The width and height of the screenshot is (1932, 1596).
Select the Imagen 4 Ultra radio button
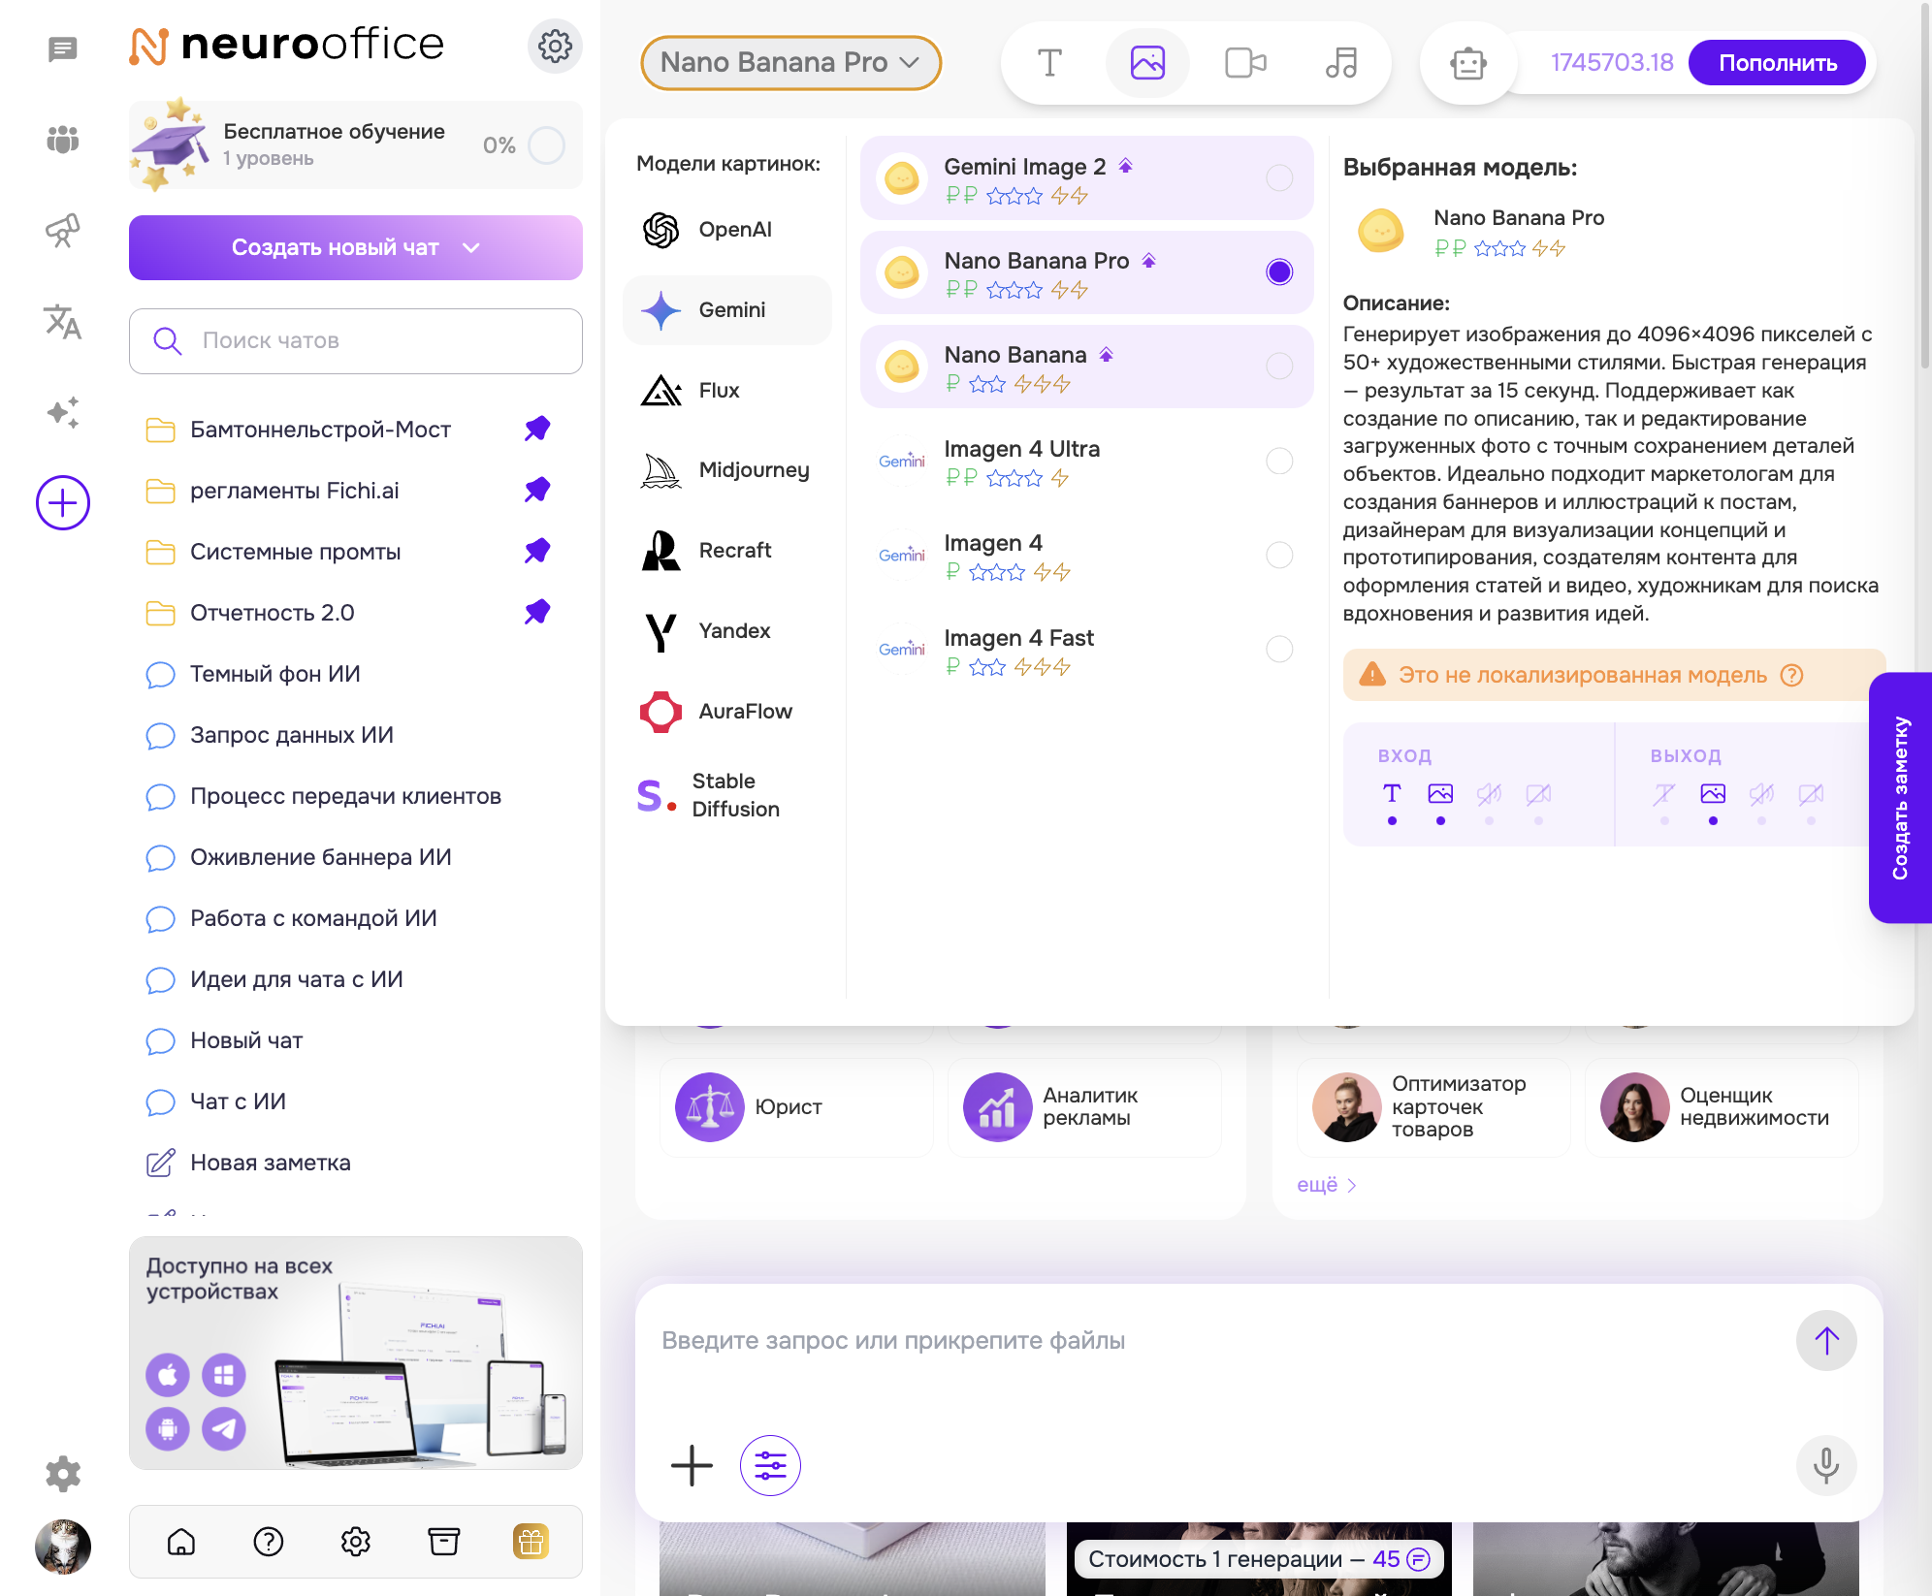pos(1279,461)
